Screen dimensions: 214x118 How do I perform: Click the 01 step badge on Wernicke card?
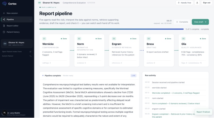point(44,38)
